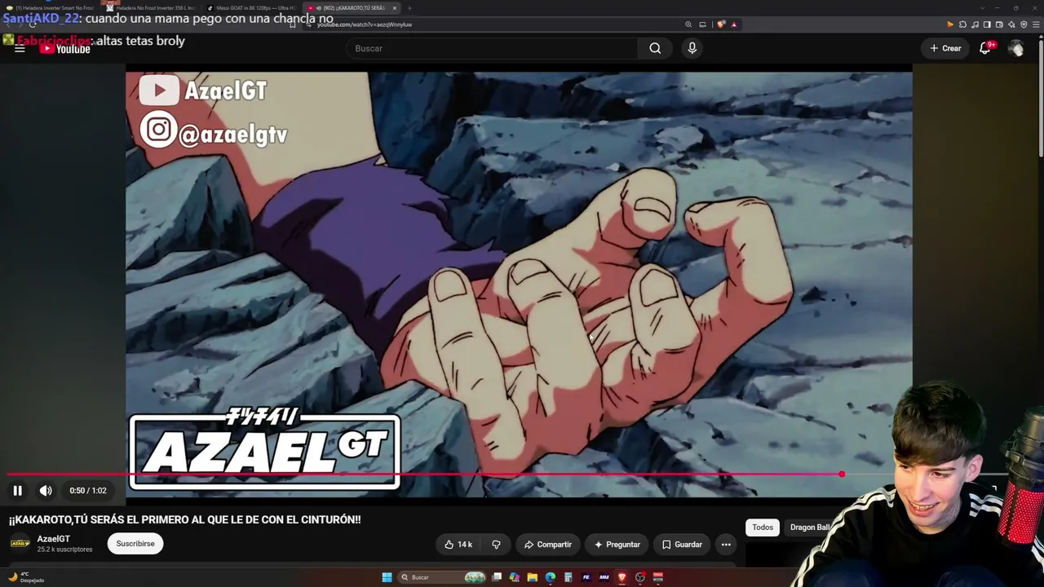Click the YouTube search magnifier button
This screenshot has height=587, width=1044.
click(x=655, y=48)
